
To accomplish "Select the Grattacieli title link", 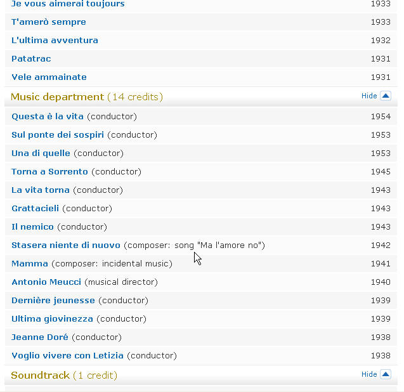I will (36, 209).
